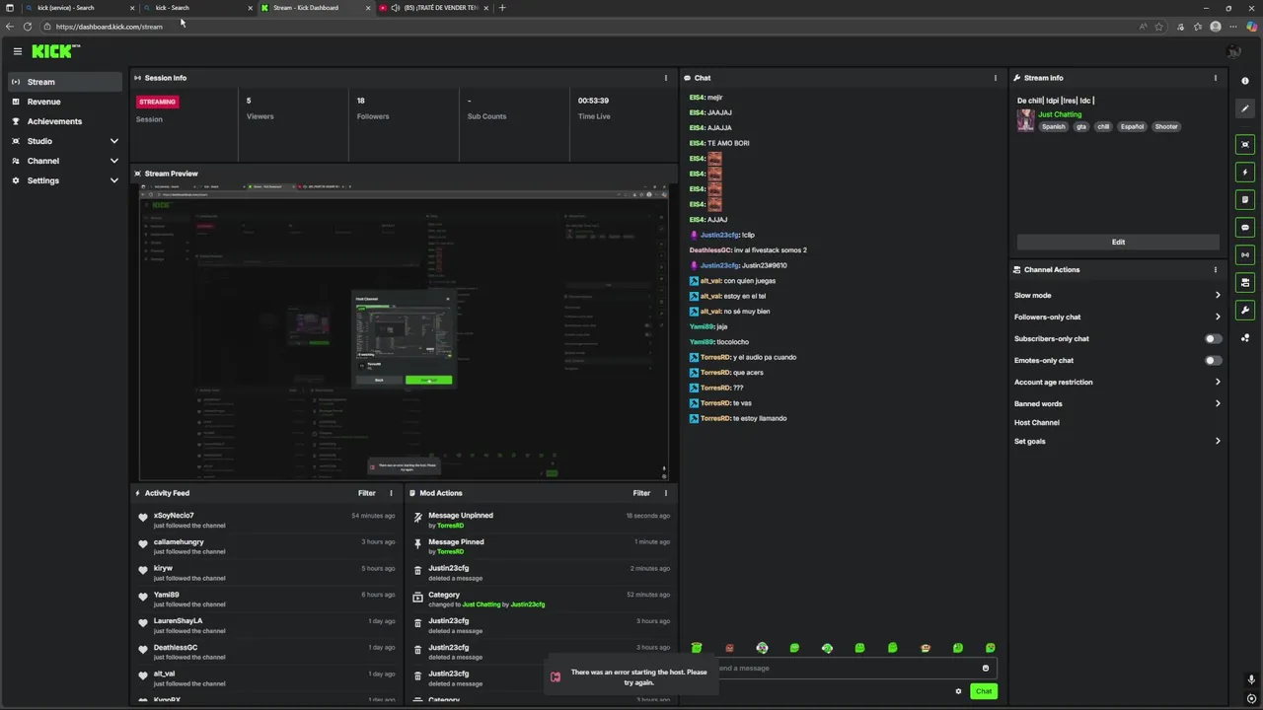Reload the page

(x=27, y=27)
